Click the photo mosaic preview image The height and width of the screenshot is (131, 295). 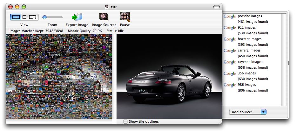coord(59,77)
